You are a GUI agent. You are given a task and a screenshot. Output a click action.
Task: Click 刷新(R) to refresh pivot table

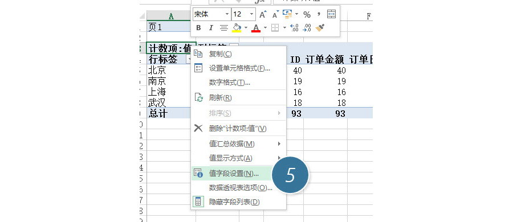point(238,98)
